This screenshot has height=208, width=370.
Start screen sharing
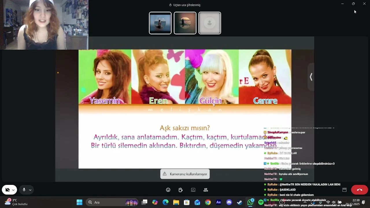tap(193, 190)
